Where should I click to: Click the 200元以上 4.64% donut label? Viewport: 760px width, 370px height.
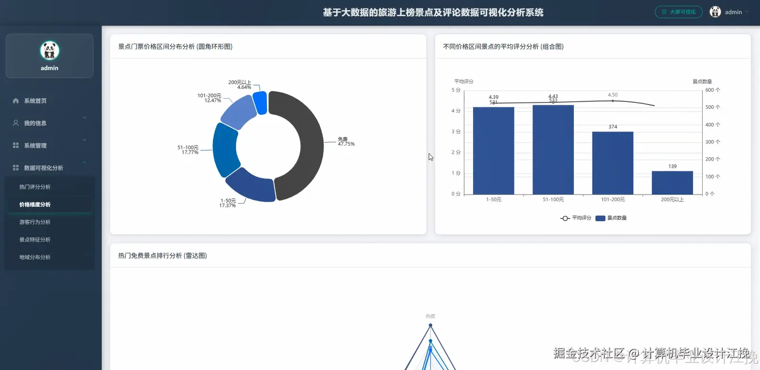tap(240, 85)
